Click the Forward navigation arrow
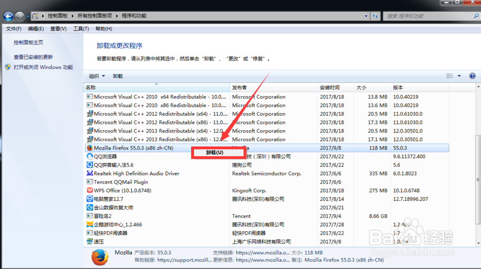This screenshot has height=269, width=481. click(20, 16)
